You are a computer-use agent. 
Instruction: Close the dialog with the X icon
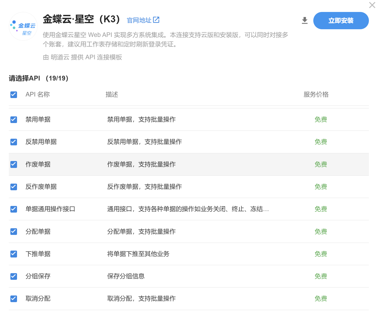[372, 5]
